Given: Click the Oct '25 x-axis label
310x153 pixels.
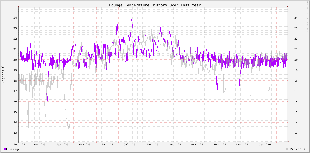Looking at the screenshot, I should point(197,145).
